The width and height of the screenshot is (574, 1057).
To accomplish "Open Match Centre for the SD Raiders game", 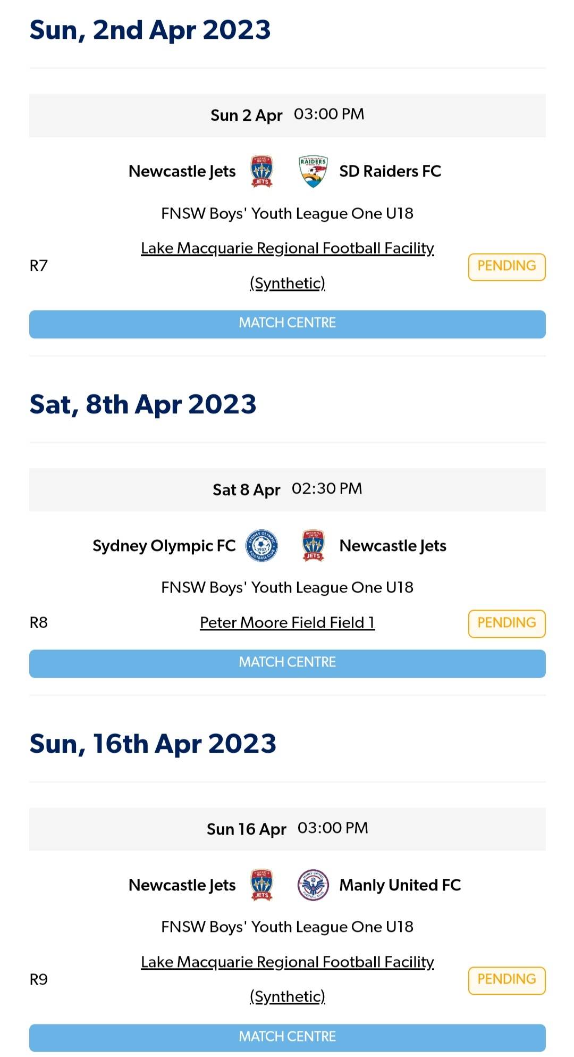I will coord(287,323).
